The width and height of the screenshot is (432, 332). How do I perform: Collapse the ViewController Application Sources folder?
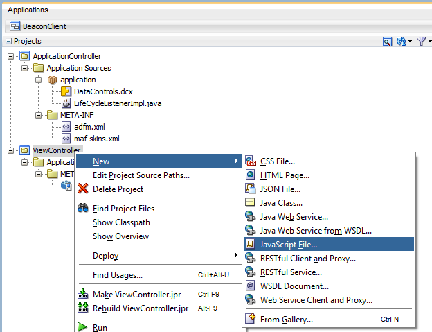coord(24,162)
